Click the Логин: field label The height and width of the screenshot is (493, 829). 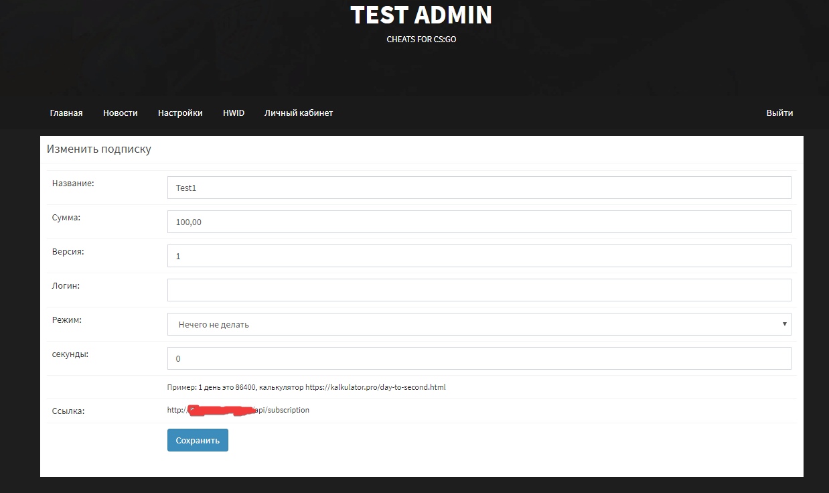tap(66, 286)
